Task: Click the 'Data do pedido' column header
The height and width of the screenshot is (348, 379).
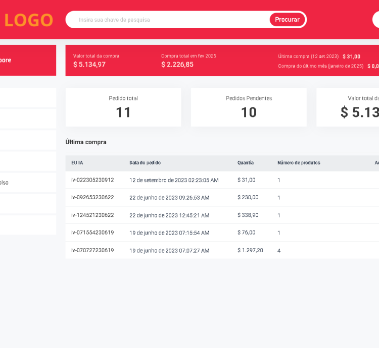Action: coord(145,163)
